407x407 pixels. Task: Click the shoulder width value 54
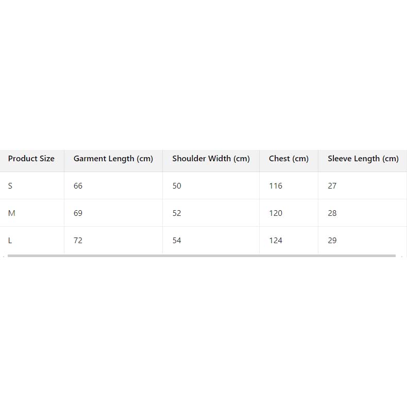click(x=177, y=241)
